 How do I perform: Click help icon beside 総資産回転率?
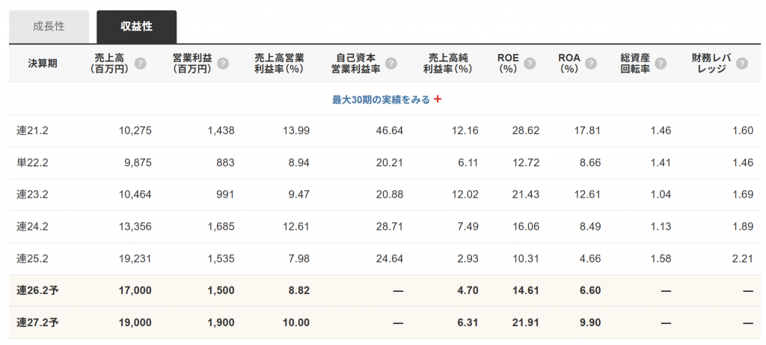[661, 64]
